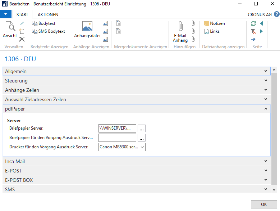Switch to the START ribbon tab
The width and height of the screenshot is (280, 211).
22,14
